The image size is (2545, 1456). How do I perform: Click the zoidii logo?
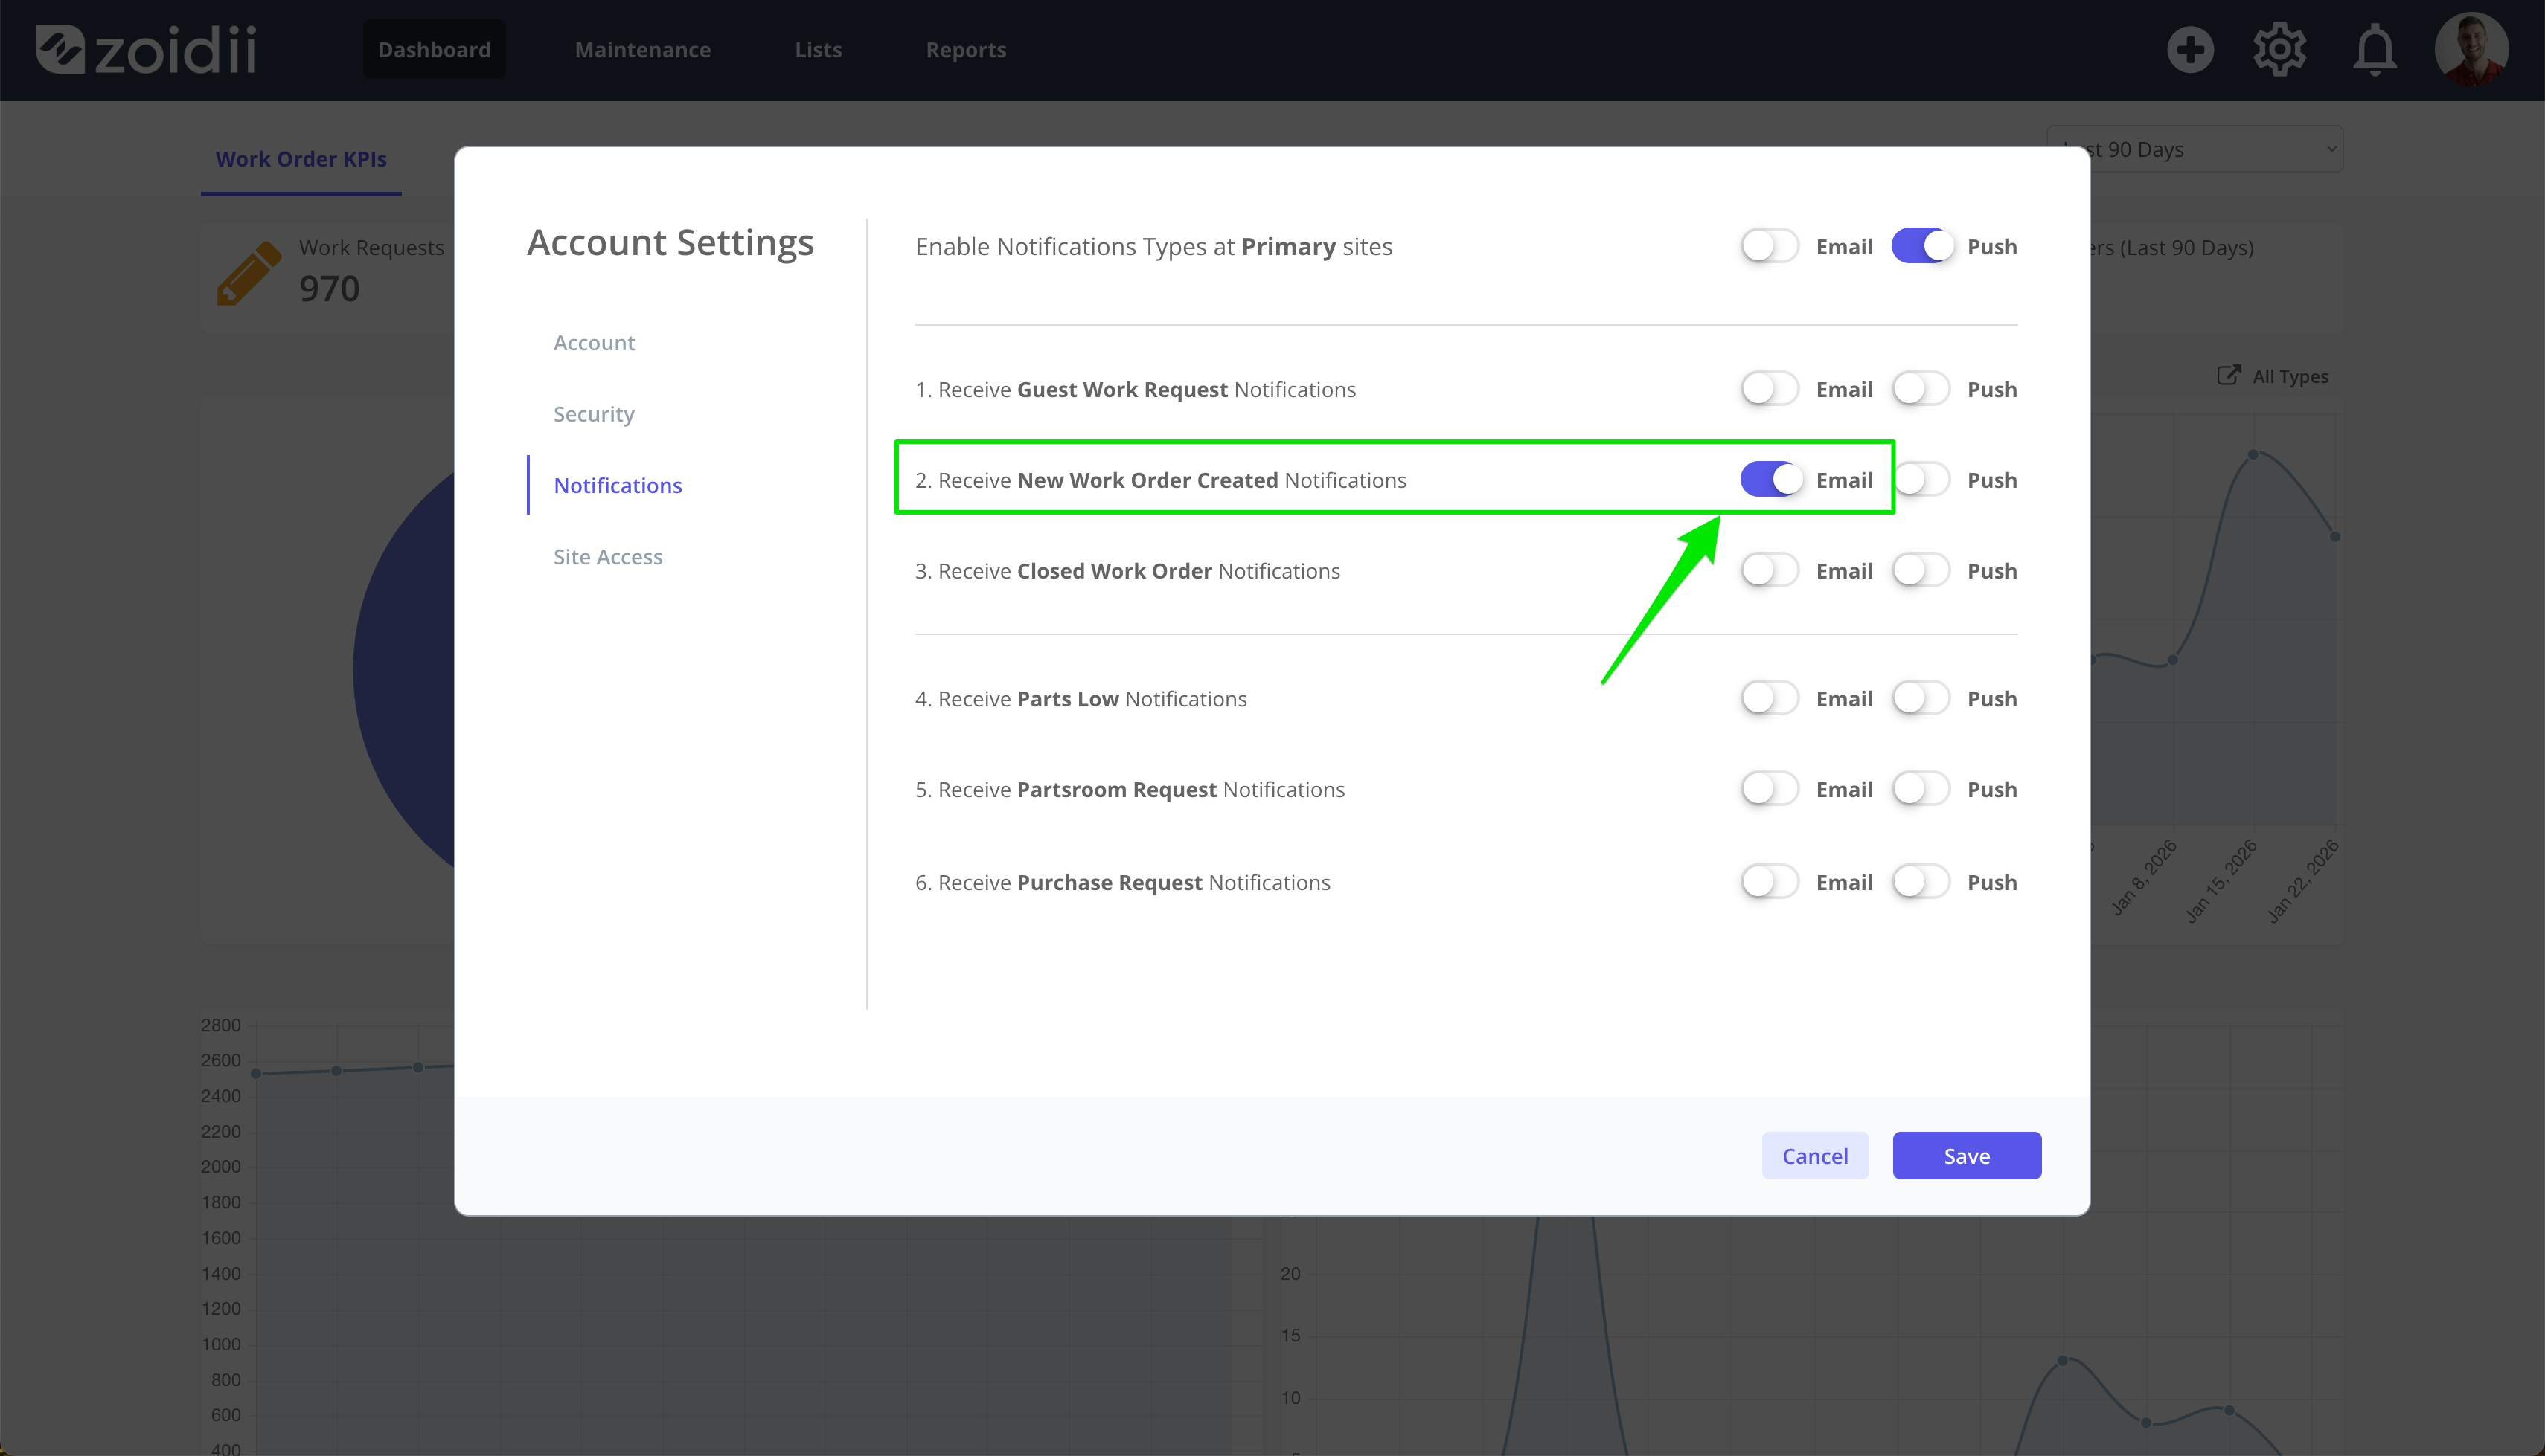click(x=146, y=50)
